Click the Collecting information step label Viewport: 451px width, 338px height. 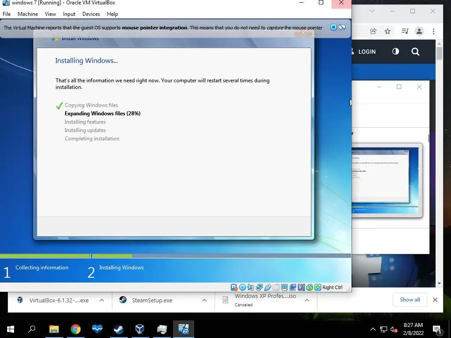tap(42, 268)
